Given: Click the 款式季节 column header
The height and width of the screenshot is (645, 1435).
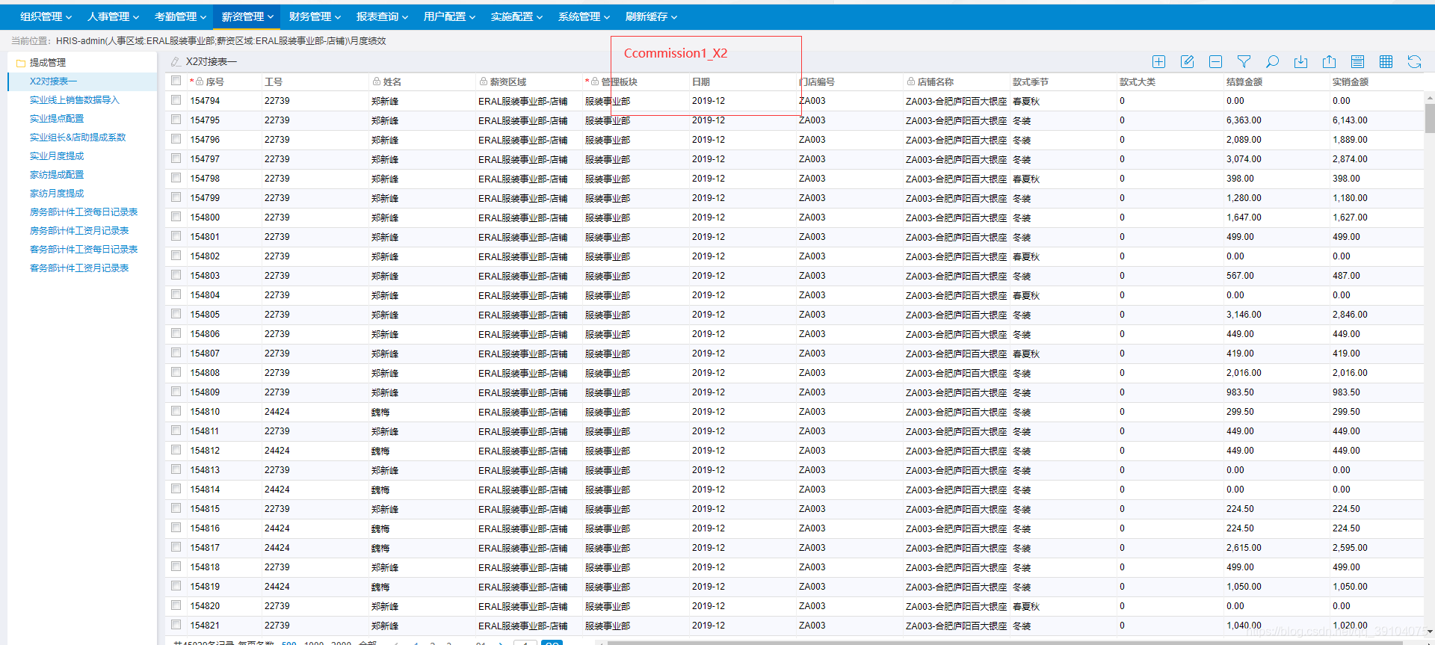Looking at the screenshot, I should 1031,82.
